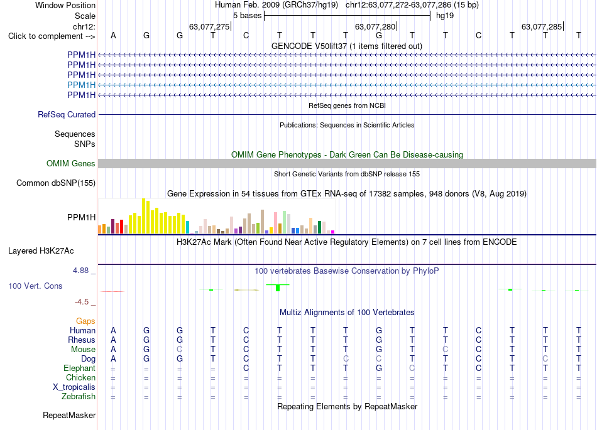Click the tallest green PhyloP conservation bar

[x=278, y=288]
